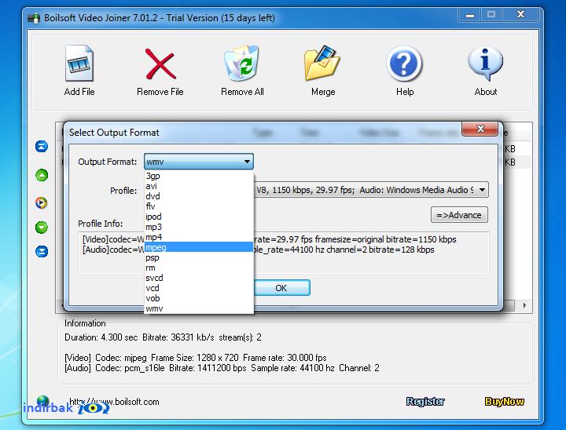Viewport: 566px width, 430px height.
Task: Click the Merge folder icon
Action: tap(322, 63)
